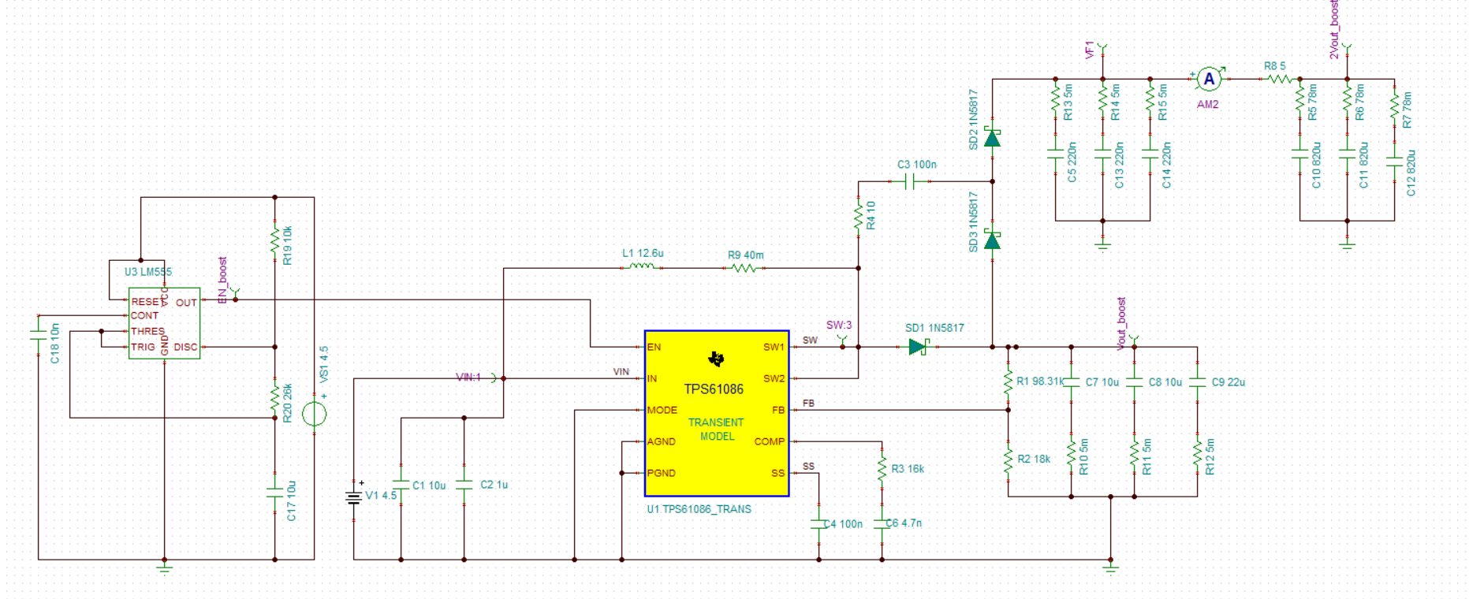Select the C9 22u capacitor symbol
The width and height of the screenshot is (1469, 599).
(x=1198, y=382)
